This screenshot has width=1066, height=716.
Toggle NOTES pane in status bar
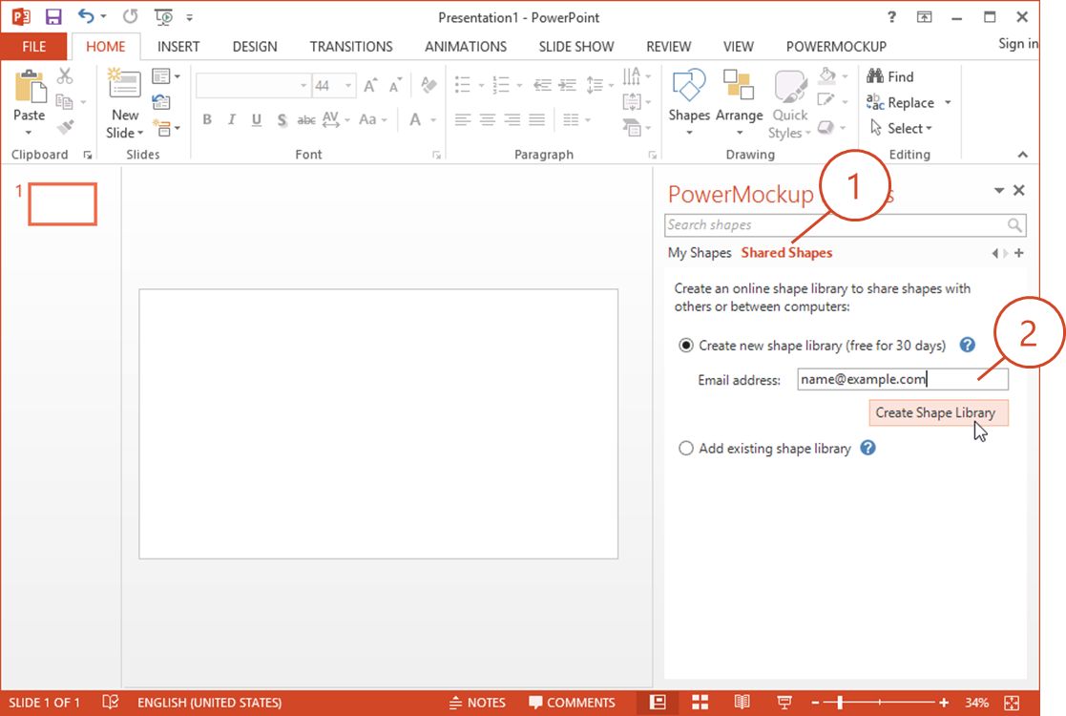477,703
